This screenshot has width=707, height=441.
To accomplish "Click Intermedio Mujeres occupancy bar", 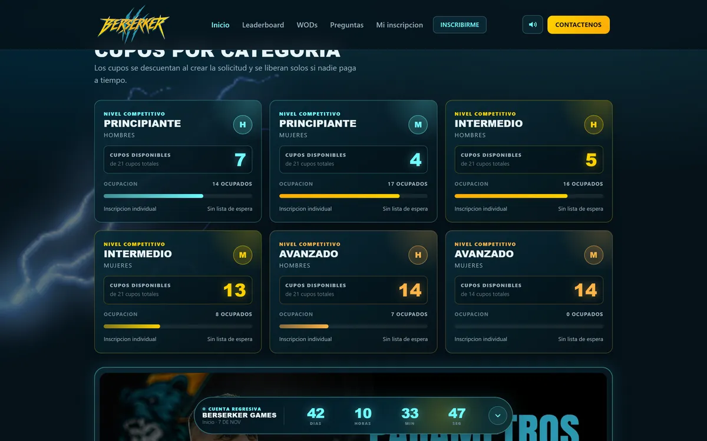I will click(x=178, y=326).
